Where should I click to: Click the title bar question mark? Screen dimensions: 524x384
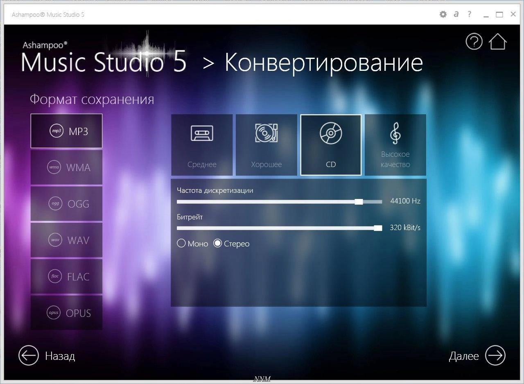coord(470,14)
